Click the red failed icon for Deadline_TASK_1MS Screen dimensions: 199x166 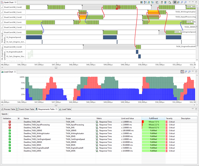click(10, 122)
